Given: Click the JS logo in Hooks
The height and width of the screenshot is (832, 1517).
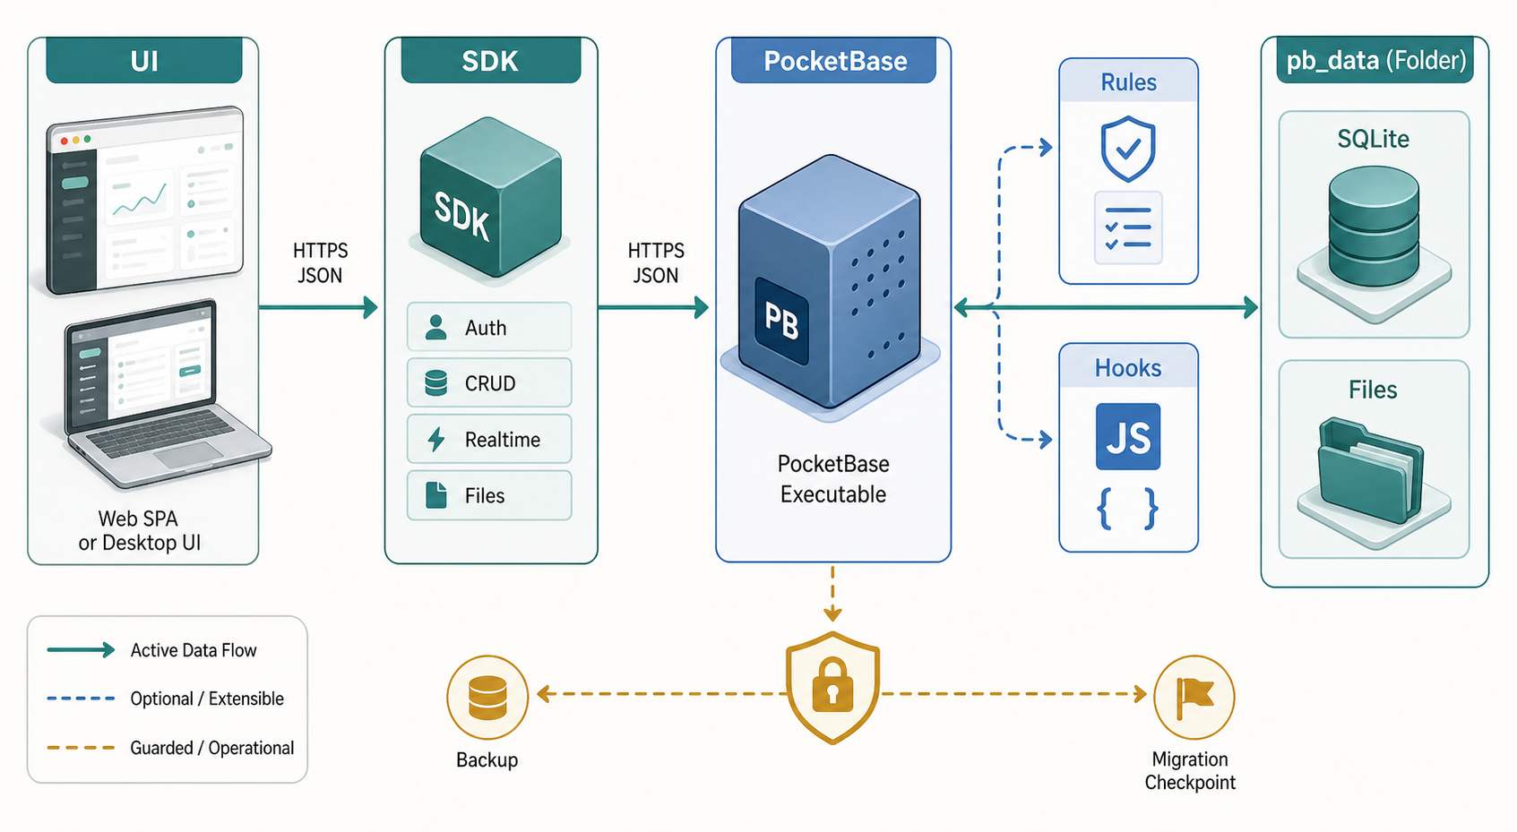Looking at the screenshot, I should click(x=1128, y=437).
